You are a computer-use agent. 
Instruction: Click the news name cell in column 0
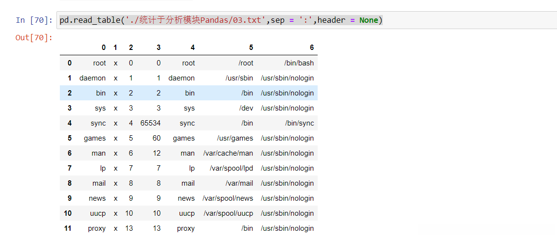[x=97, y=198]
